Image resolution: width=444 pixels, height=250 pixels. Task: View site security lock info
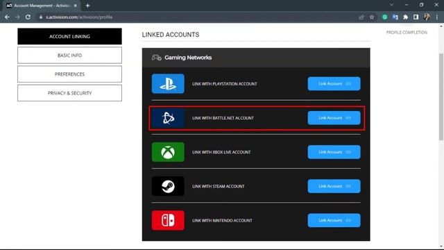click(41, 17)
